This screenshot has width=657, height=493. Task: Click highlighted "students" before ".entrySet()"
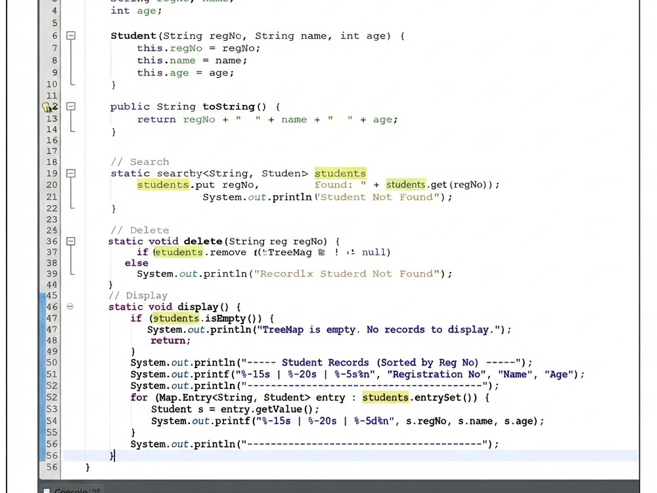(386, 397)
